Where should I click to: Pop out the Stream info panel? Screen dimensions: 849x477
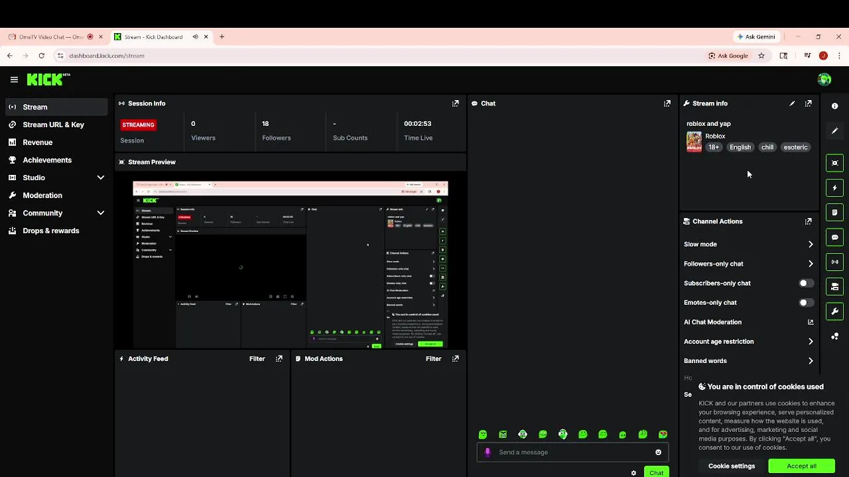[808, 103]
